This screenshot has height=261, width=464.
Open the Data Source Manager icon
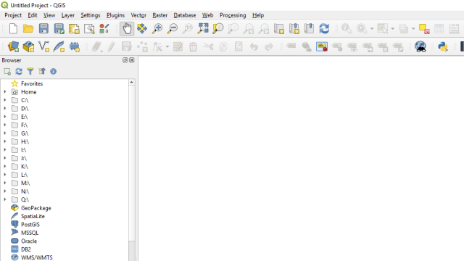(x=13, y=46)
